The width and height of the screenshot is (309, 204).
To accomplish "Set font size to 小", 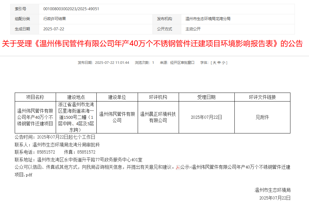I will tap(223, 63).
